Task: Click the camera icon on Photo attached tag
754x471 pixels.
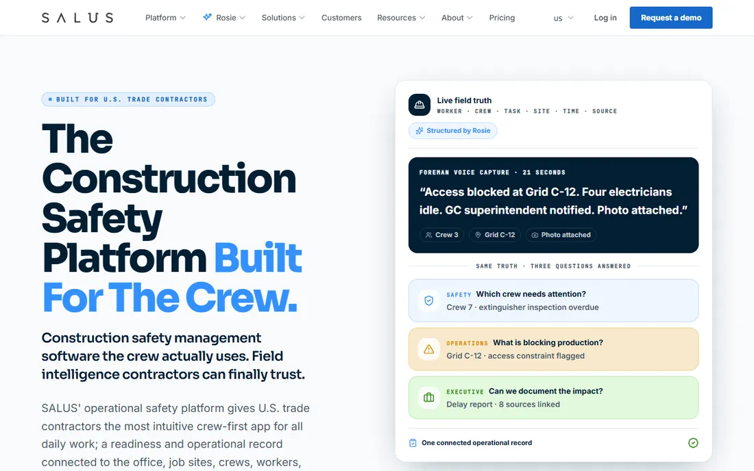Action: [x=535, y=235]
